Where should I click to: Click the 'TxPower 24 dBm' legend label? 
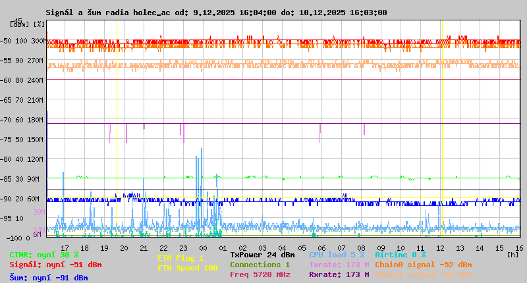click(x=262, y=255)
